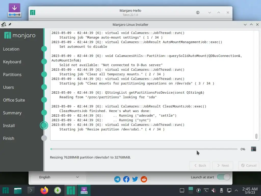Viewport: 261px width, 196px height.
Task: Click the Manjaro Hello maximize chevron
Action: (x=219, y=13)
